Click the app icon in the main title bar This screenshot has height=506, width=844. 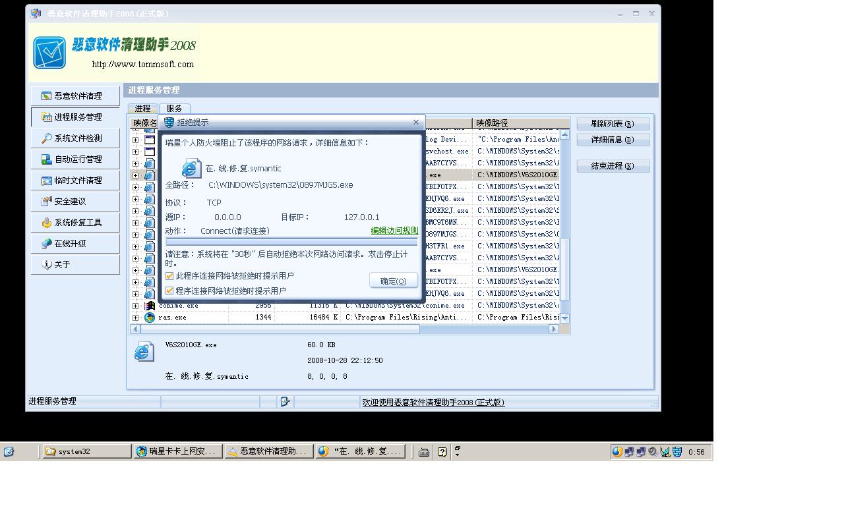(x=36, y=13)
